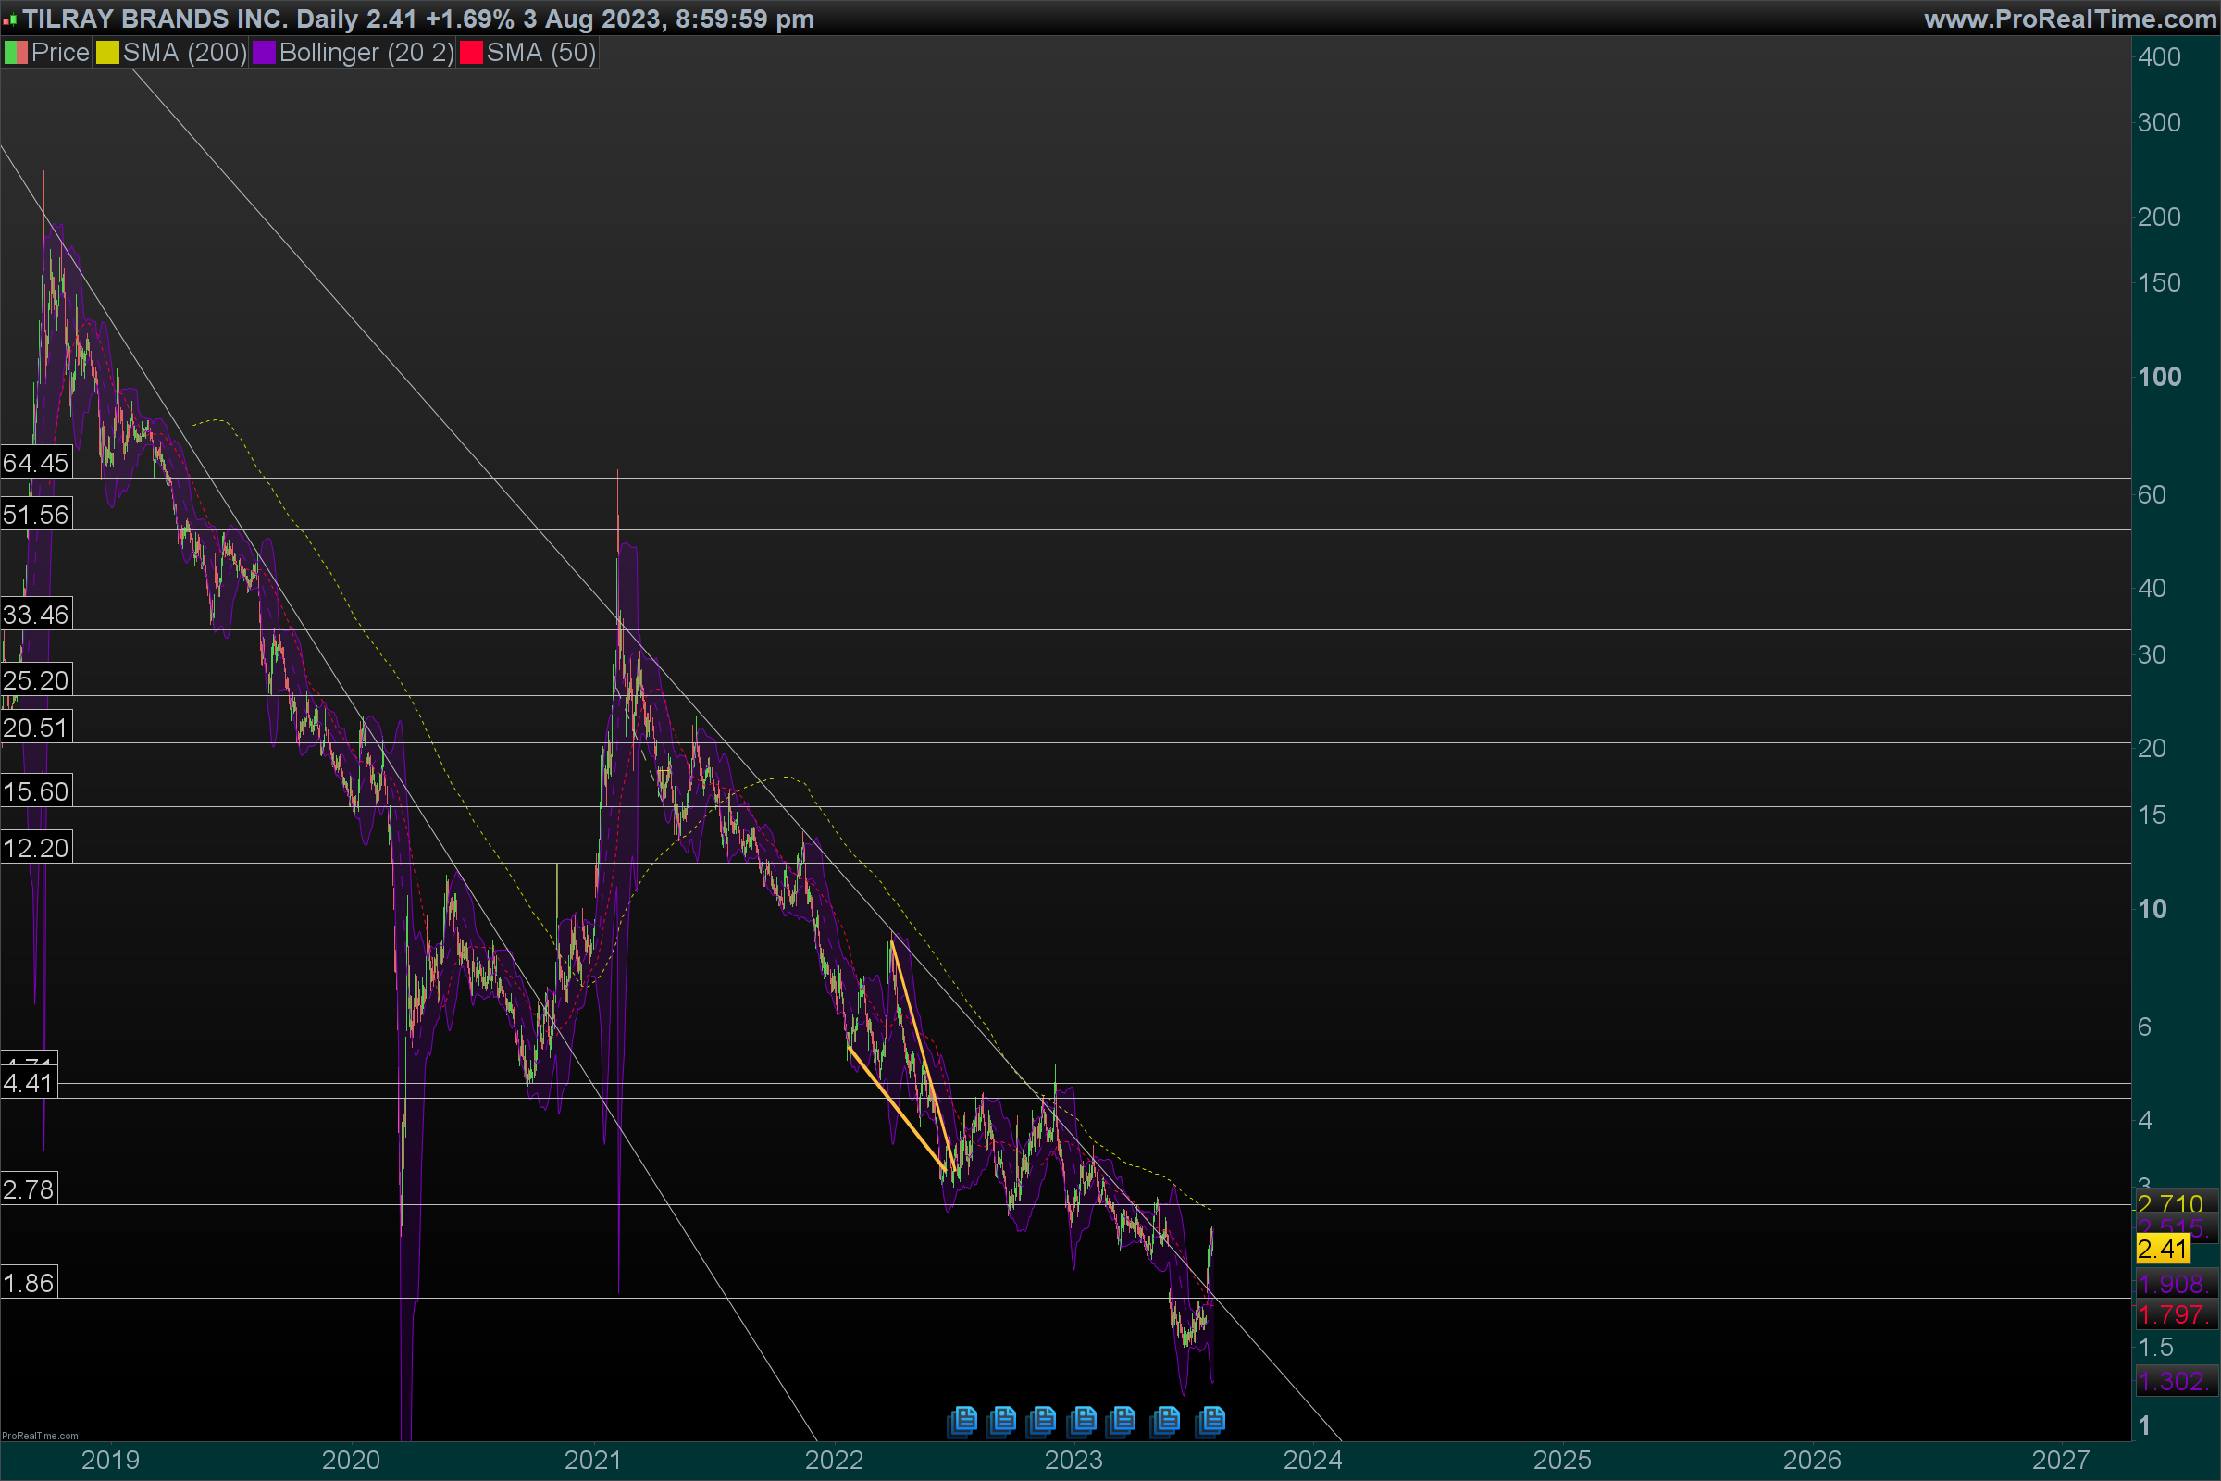Click the yellow 2.41 current price tag

2162,1249
